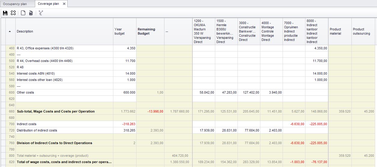Click the negative year budget -318.263
Screen dimensions: 377x167
point(125,124)
